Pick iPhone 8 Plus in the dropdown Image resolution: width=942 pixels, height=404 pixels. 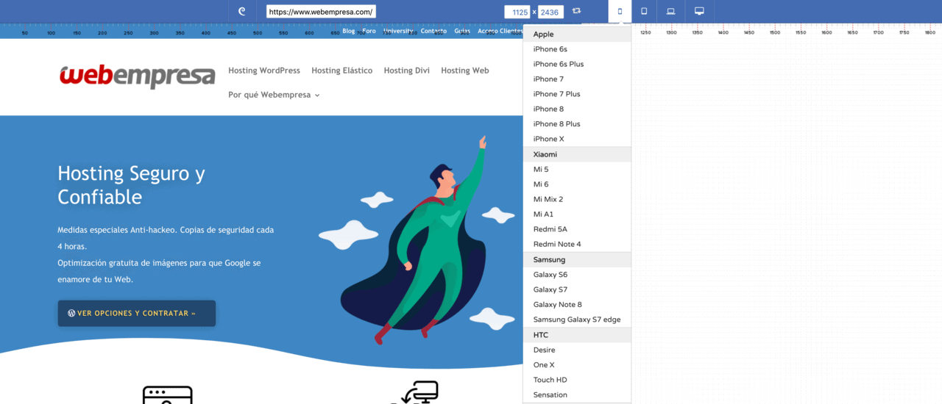[x=577, y=124]
